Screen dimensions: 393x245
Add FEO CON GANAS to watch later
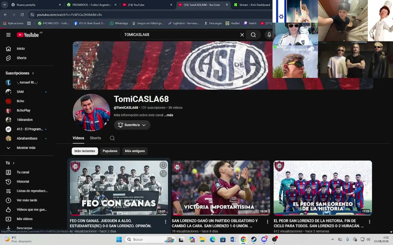click(163, 165)
